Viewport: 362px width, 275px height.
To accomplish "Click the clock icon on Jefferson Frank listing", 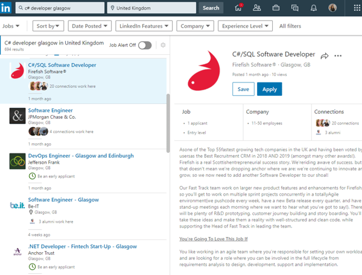I will (x=32, y=176).
